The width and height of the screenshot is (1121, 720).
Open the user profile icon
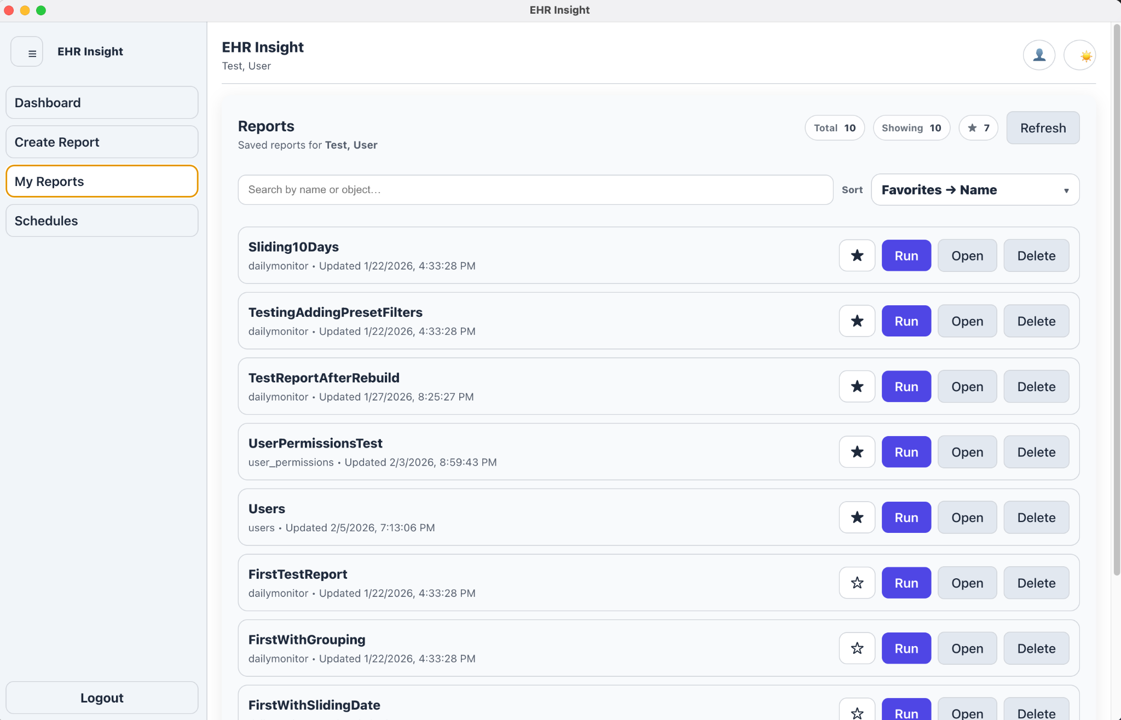click(x=1038, y=55)
